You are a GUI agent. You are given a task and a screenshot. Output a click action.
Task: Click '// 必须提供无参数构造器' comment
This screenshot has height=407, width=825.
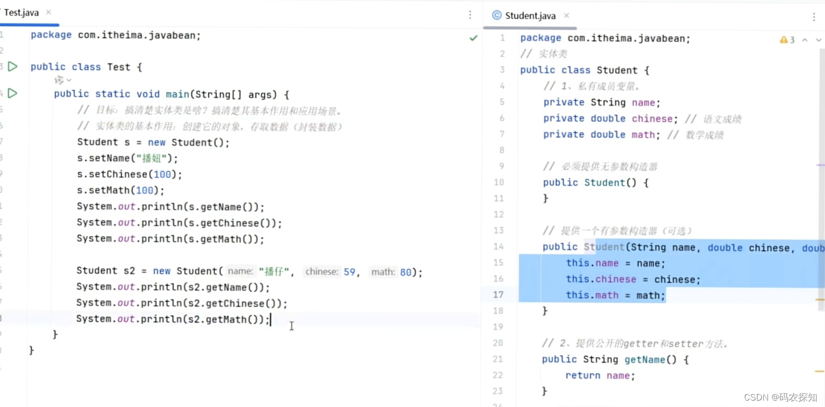pos(600,167)
